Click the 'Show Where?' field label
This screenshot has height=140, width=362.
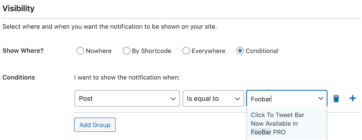click(23, 51)
